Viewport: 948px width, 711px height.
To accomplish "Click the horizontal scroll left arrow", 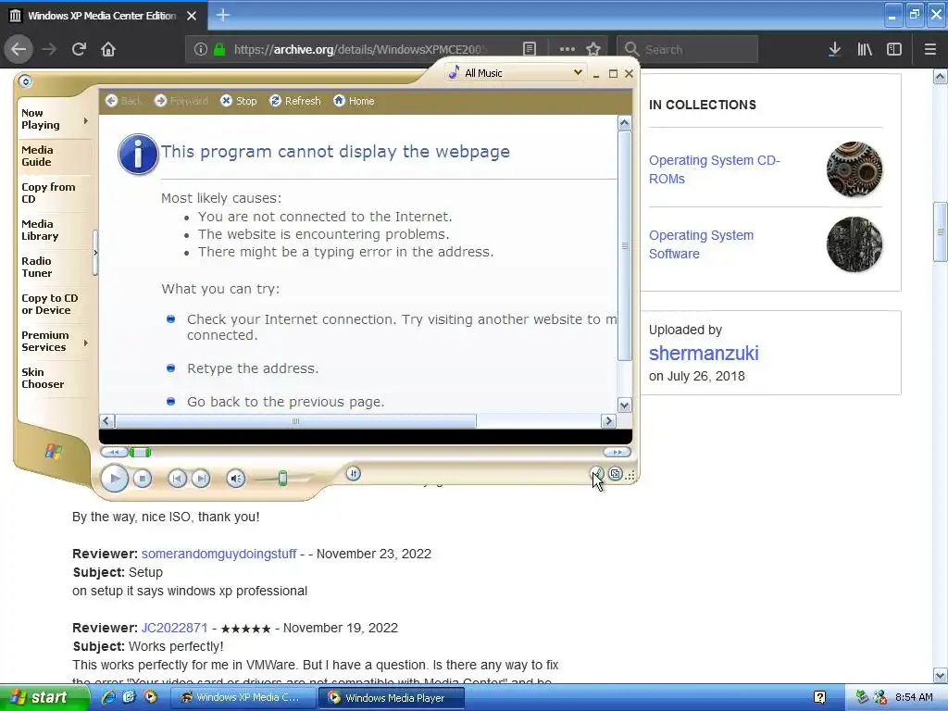I will click(x=106, y=421).
